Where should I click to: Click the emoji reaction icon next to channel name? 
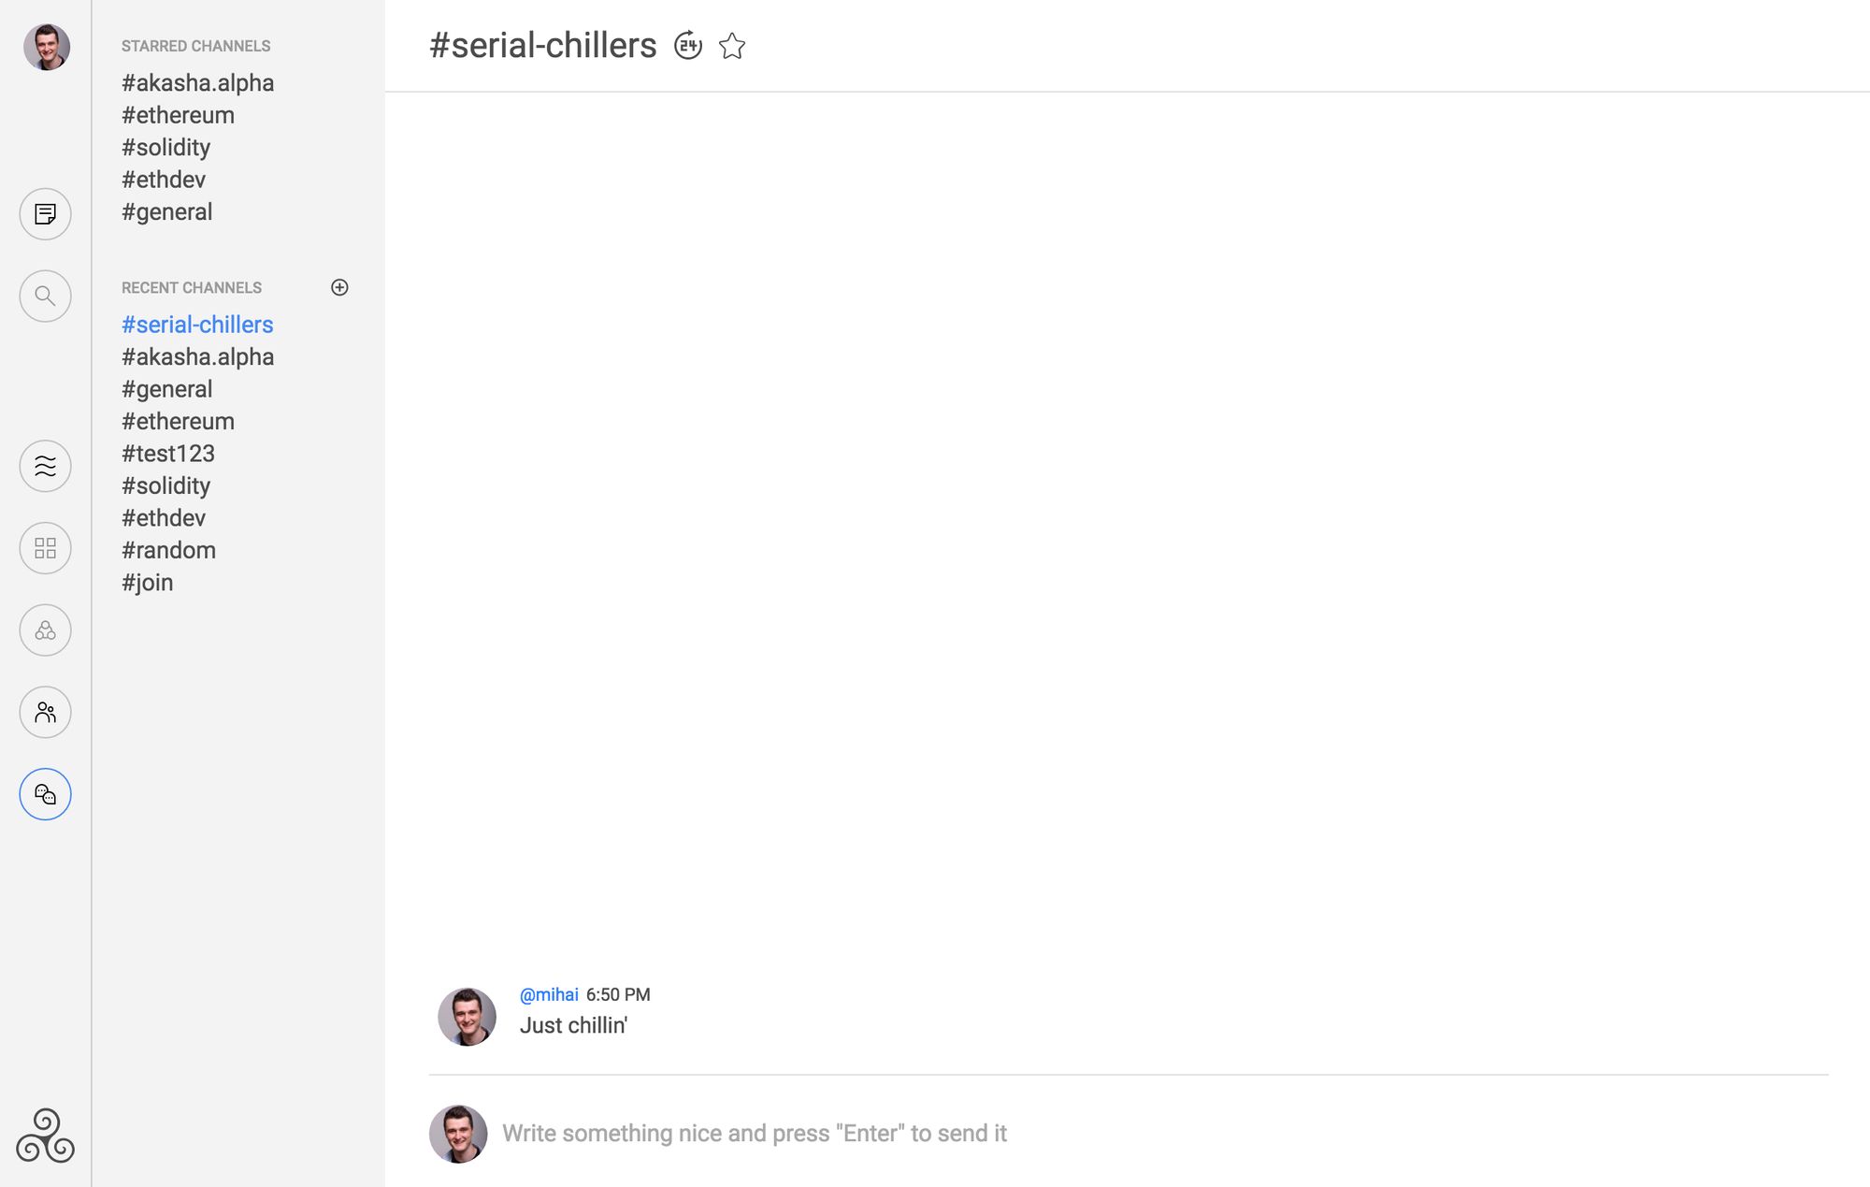[688, 44]
